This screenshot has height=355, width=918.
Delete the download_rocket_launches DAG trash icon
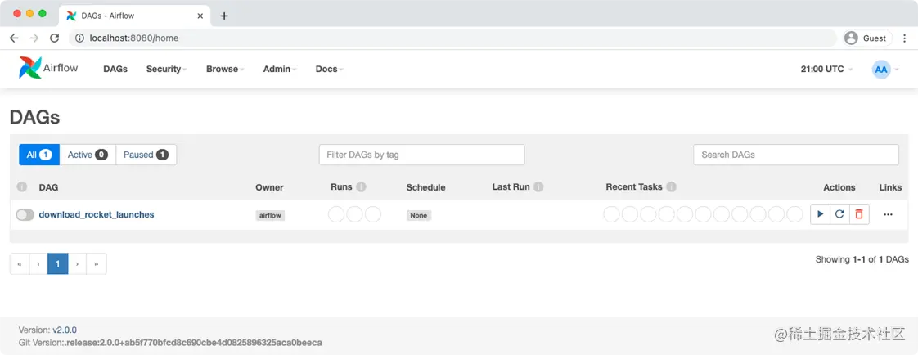point(859,214)
